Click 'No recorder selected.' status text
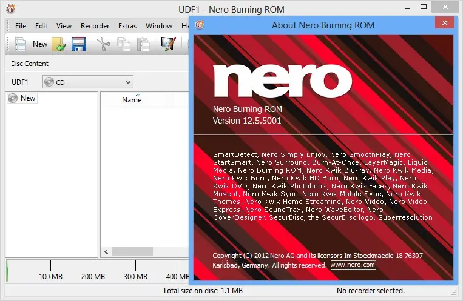 [371, 291]
